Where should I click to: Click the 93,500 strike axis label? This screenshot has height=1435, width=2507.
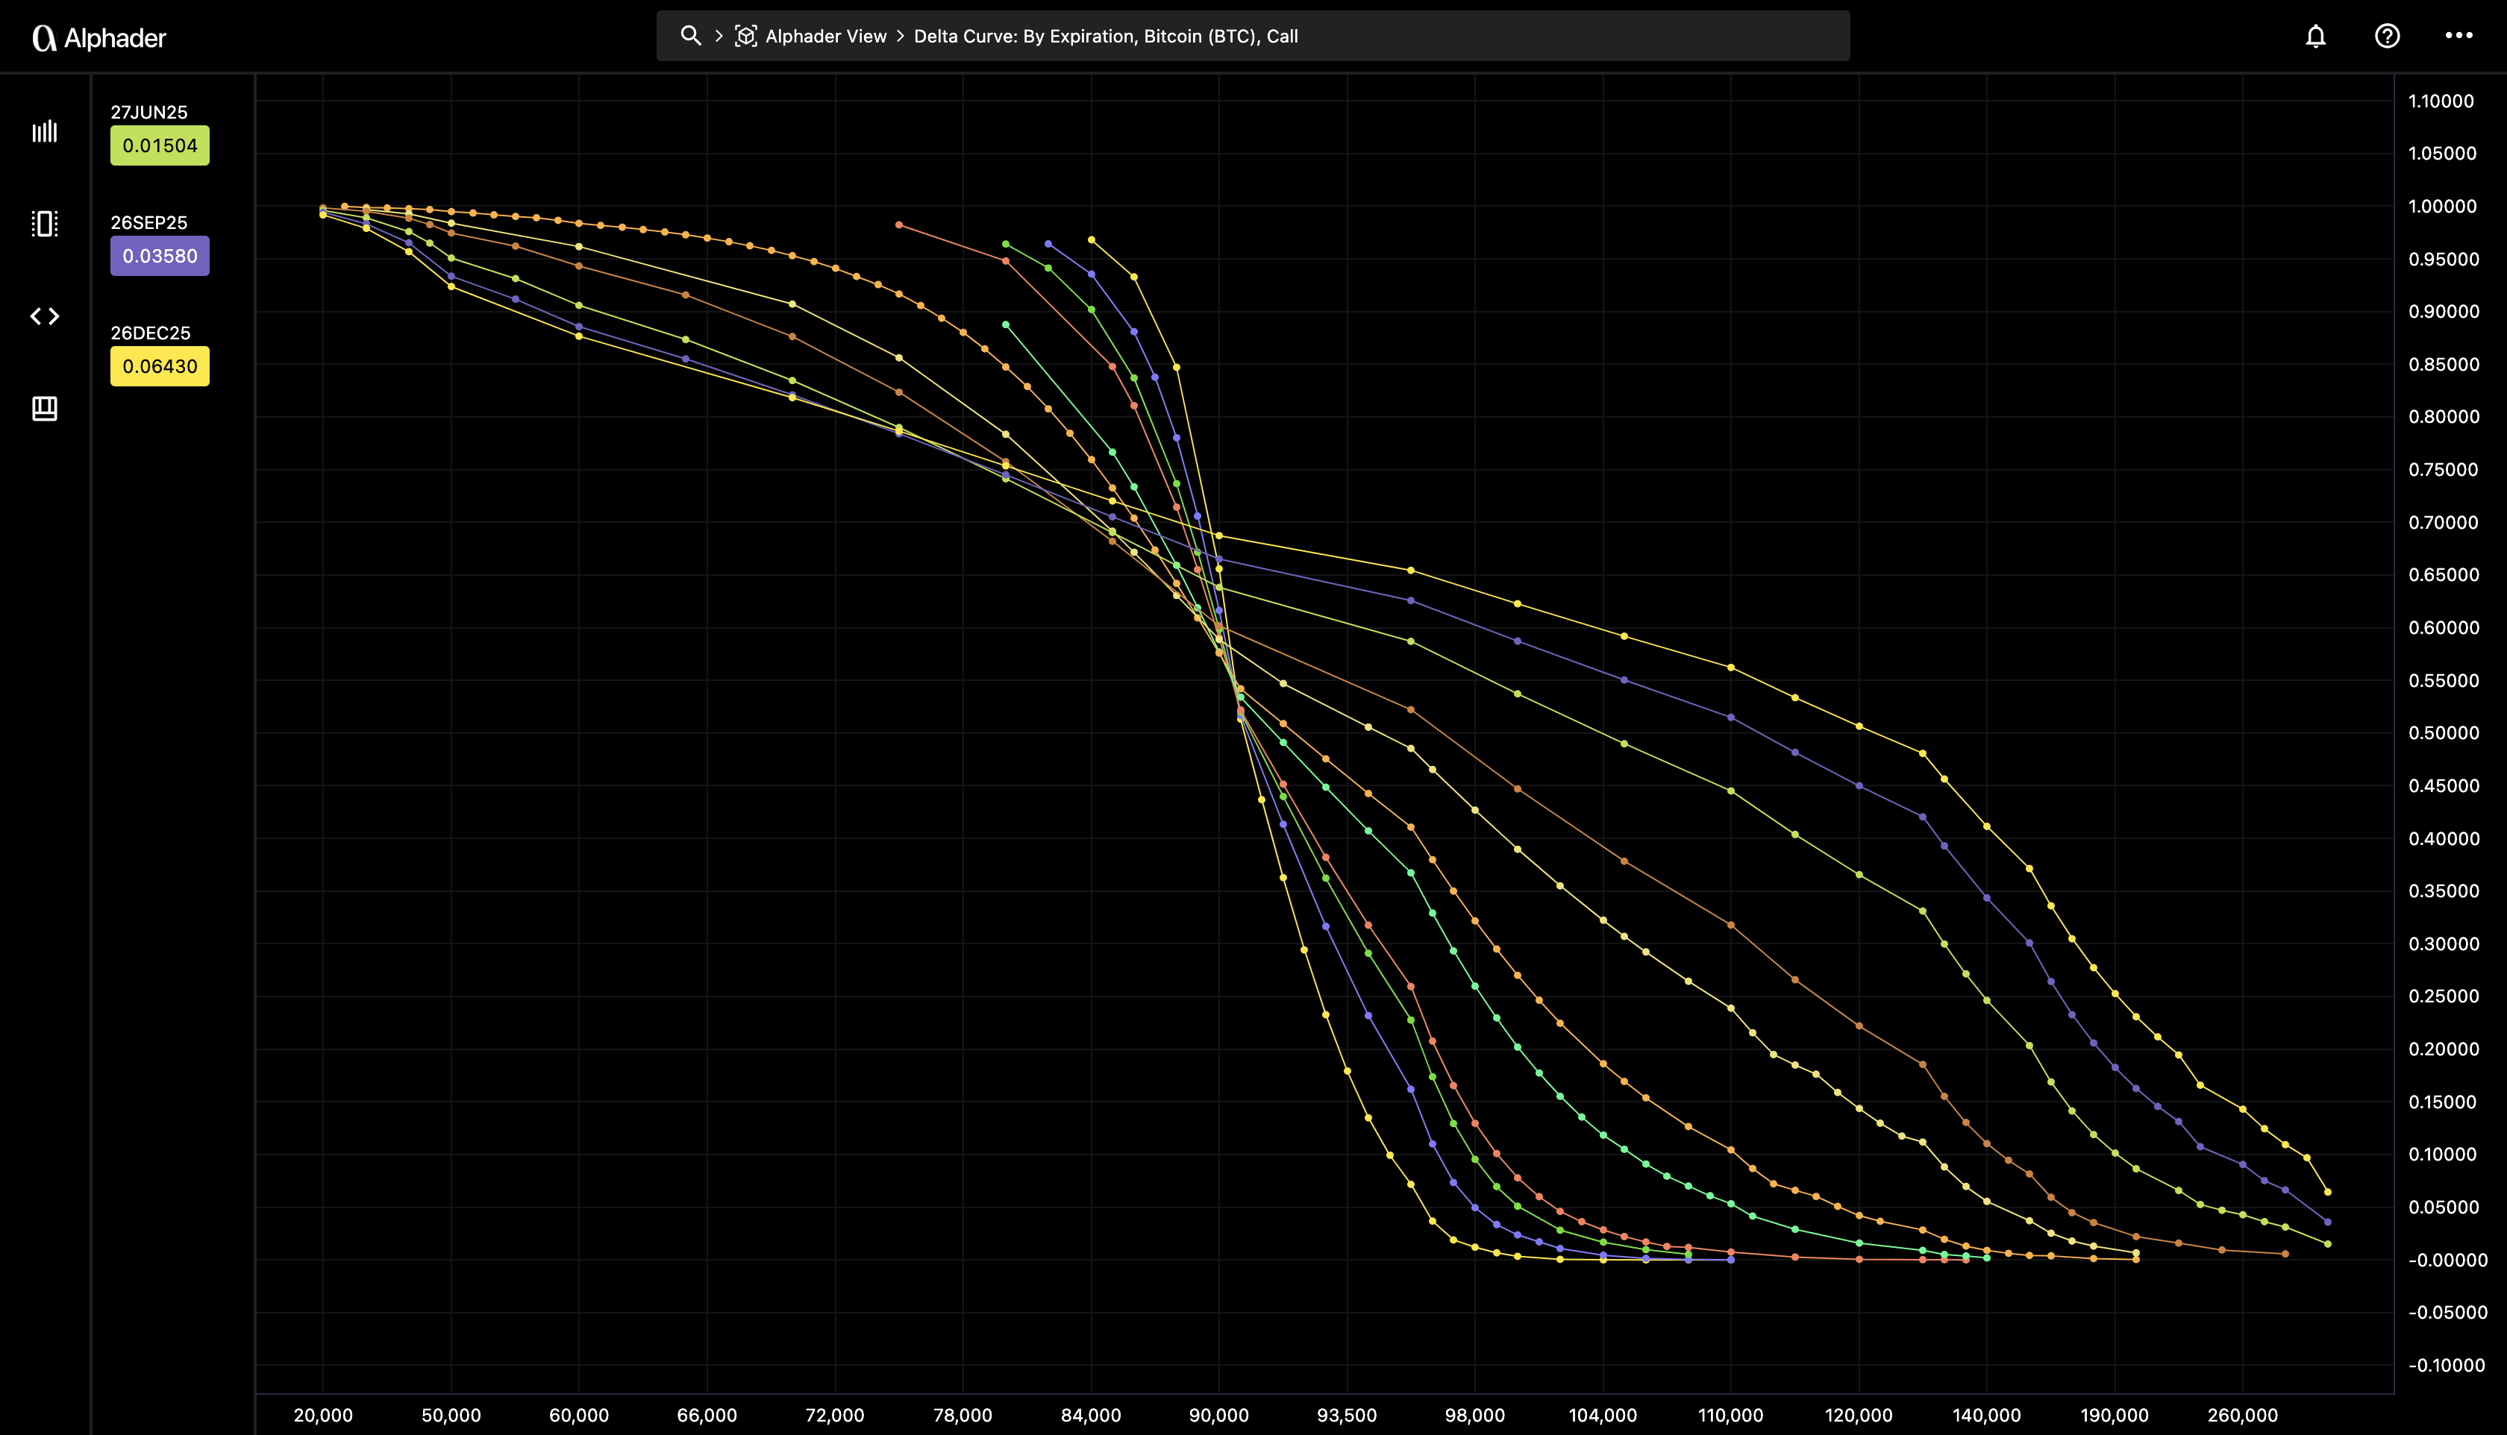pos(1347,1416)
